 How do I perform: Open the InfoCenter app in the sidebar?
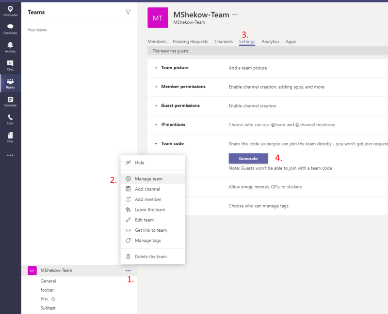pyautogui.click(x=10, y=11)
